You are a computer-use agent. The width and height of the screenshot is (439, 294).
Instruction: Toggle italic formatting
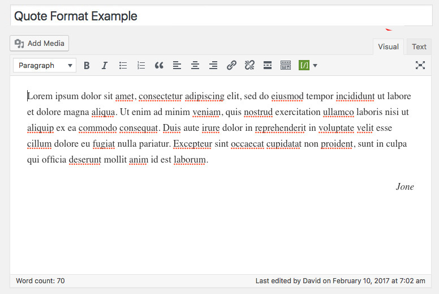click(x=105, y=66)
